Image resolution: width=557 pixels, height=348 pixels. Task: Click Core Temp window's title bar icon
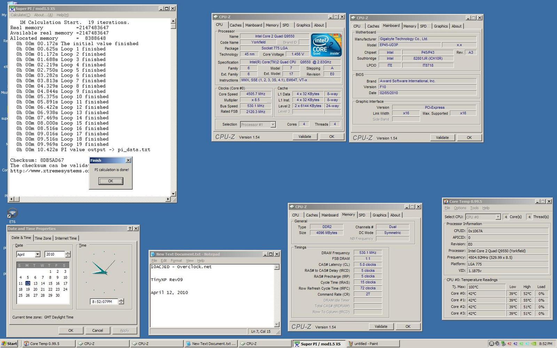446,201
